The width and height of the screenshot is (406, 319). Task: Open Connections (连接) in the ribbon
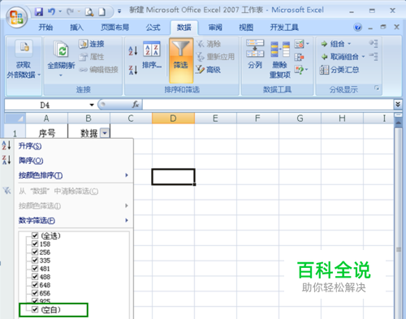click(92, 44)
